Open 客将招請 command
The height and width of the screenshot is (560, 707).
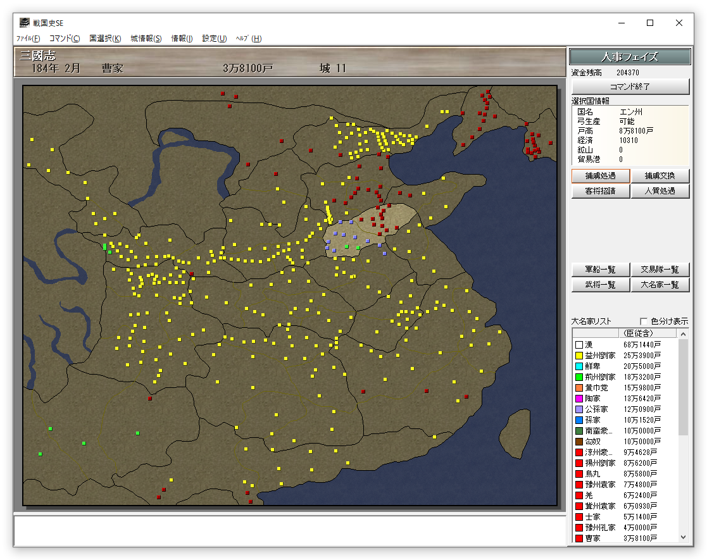(600, 190)
